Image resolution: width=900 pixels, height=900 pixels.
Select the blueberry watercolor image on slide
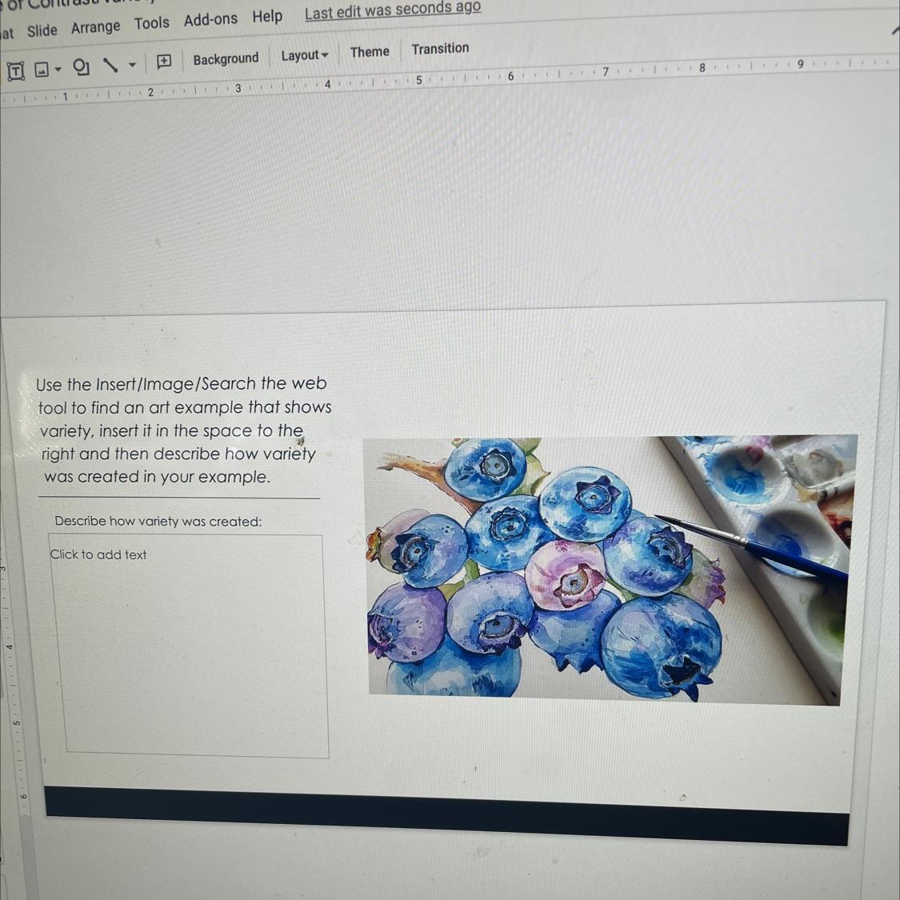(610, 570)
